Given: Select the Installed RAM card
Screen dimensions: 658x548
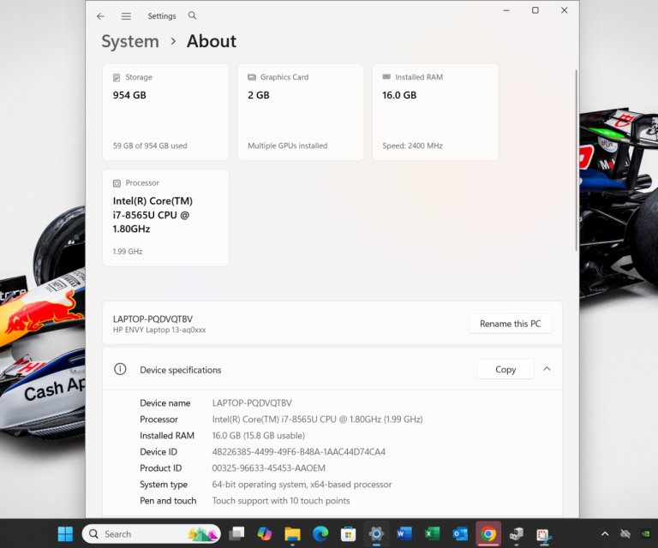Looking at the screenshot, I should pos(435,111).
